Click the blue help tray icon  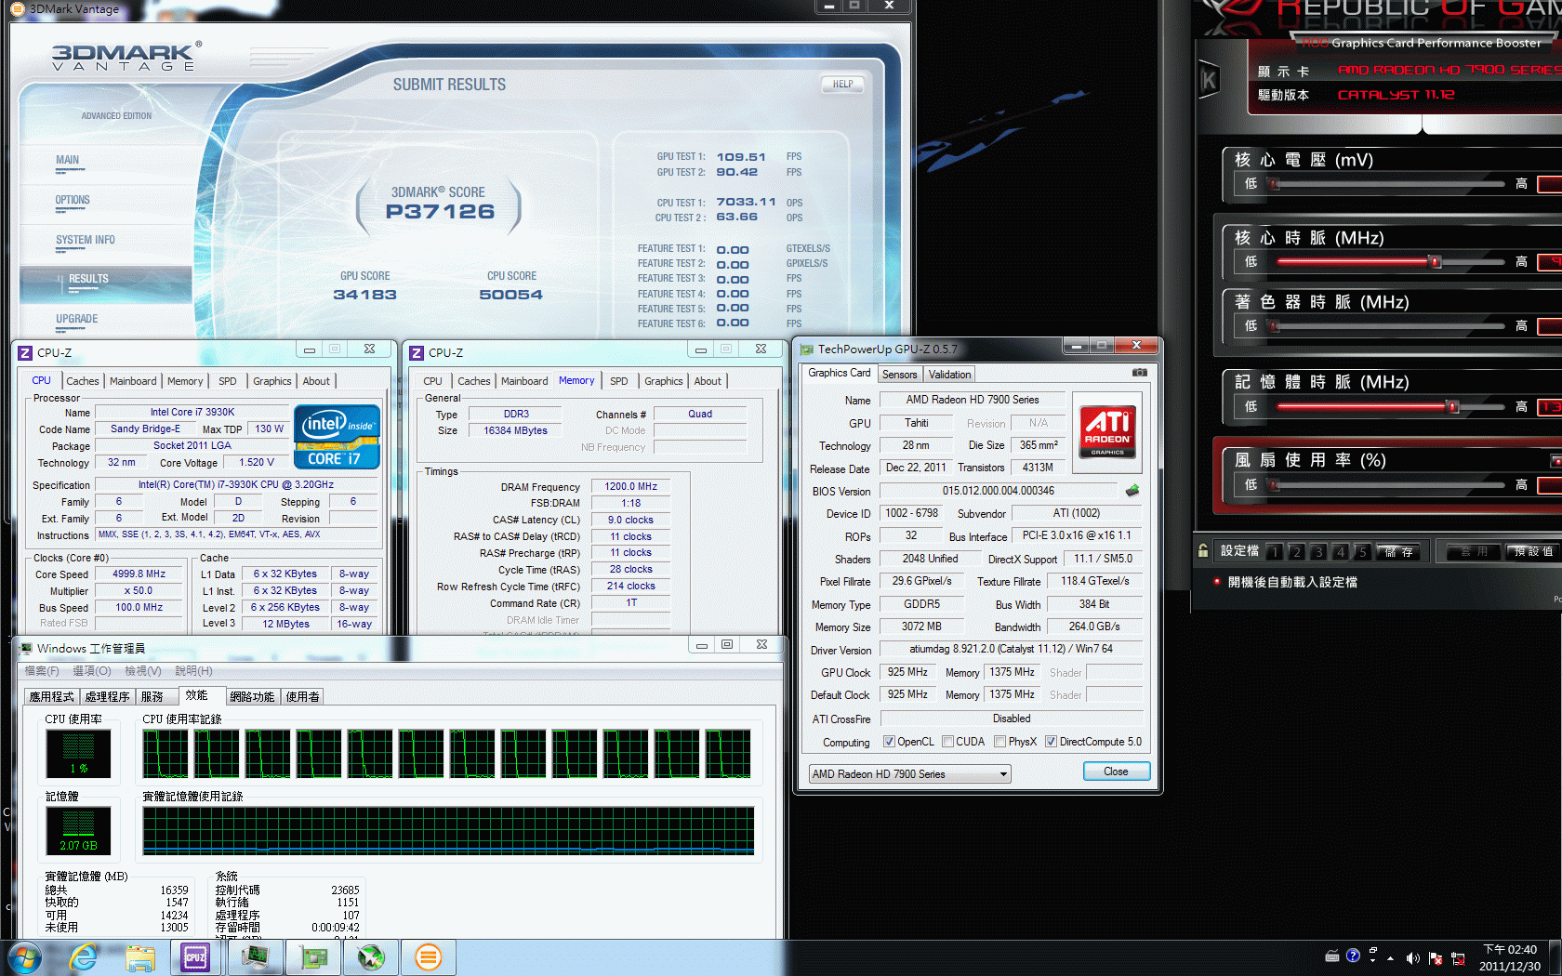1353,955
